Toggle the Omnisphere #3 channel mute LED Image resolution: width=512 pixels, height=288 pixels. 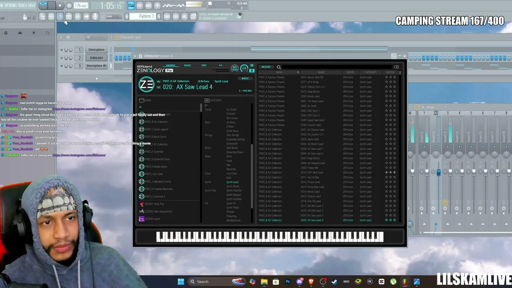[x=62, y=66]
